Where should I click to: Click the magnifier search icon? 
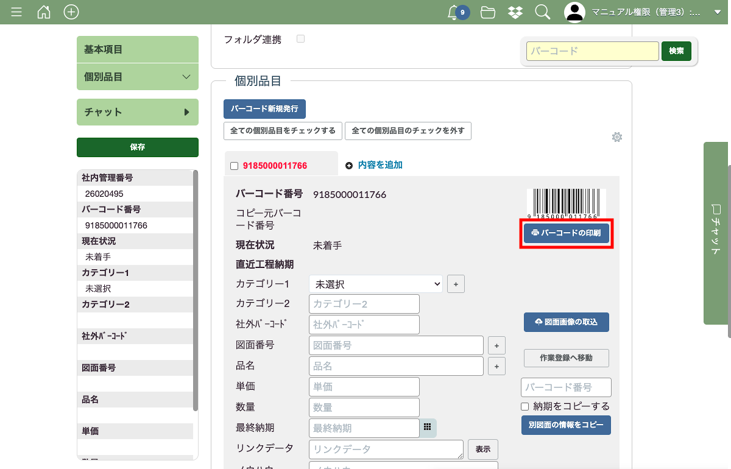(x=542, y=12)
